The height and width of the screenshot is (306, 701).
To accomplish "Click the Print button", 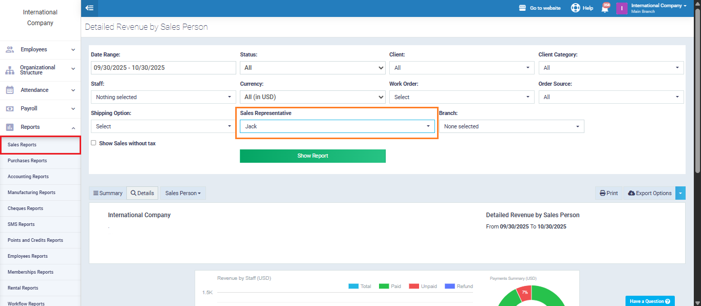I will click(609, 193).
